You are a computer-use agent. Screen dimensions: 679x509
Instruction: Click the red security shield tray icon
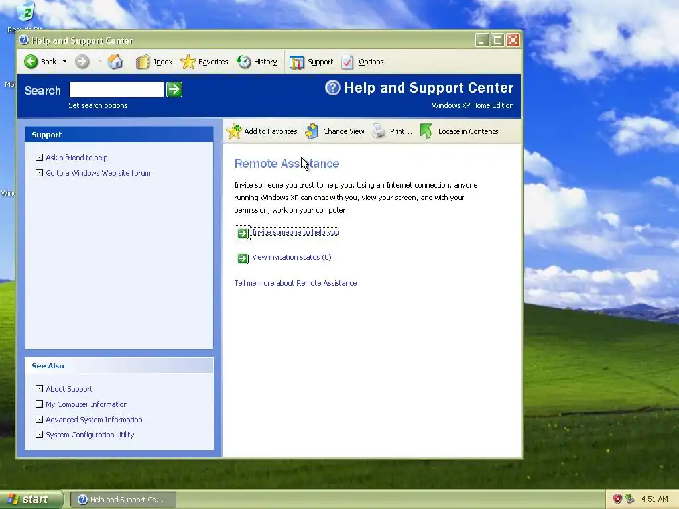(x=617, y=499)
